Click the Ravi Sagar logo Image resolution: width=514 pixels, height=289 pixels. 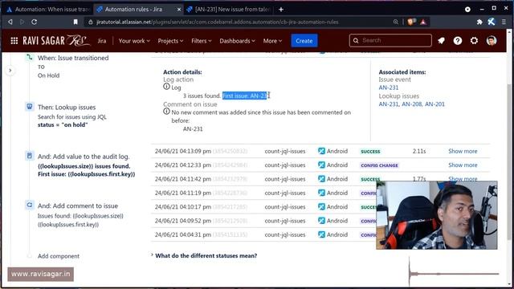coord(56,41)
